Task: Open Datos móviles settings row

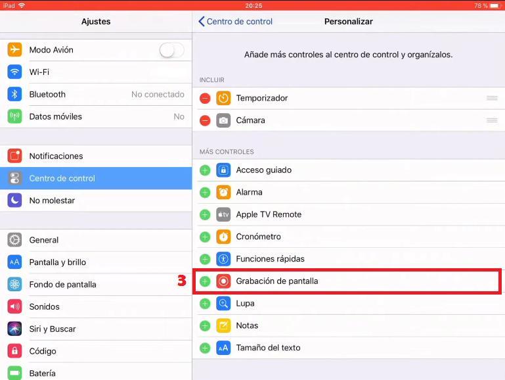Action: [x=96, y=116]
